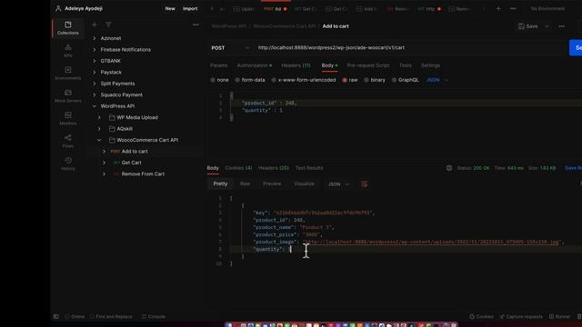Toggle sidebar icon in status bar
This screenshot has width=582, height=327.
tap(56, 317)
